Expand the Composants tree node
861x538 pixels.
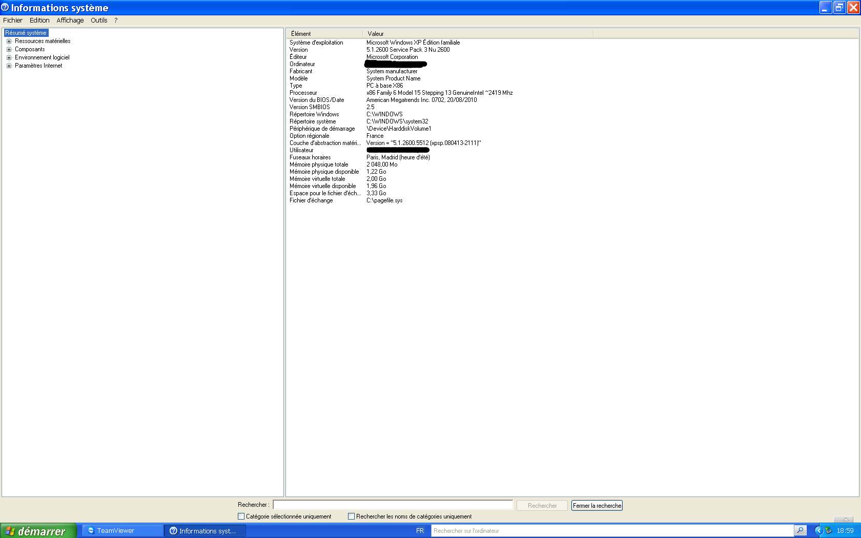coord(9,49)
